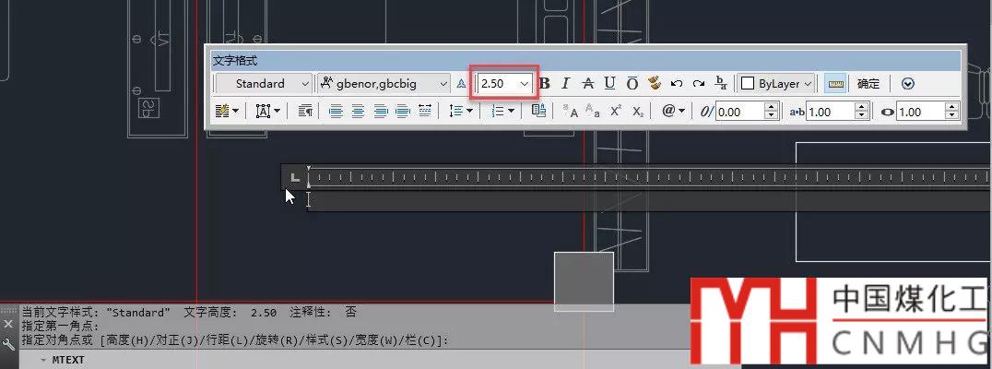Screen dimensions: 992x369
Task: Click the align center icon
Action: click(358, 112)
